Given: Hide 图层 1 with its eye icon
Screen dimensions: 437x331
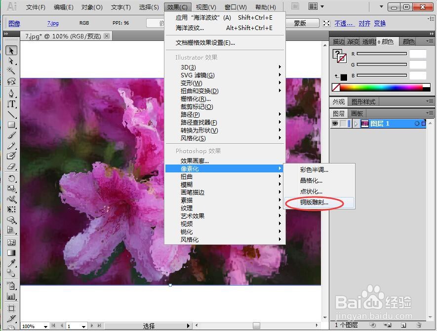Looking at the screenshot, I should (335, 124).
